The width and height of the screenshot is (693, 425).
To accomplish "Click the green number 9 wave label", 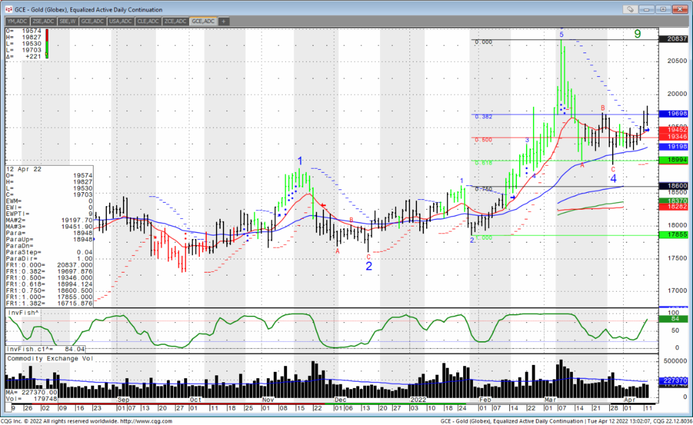I will (x=638, y=34).
